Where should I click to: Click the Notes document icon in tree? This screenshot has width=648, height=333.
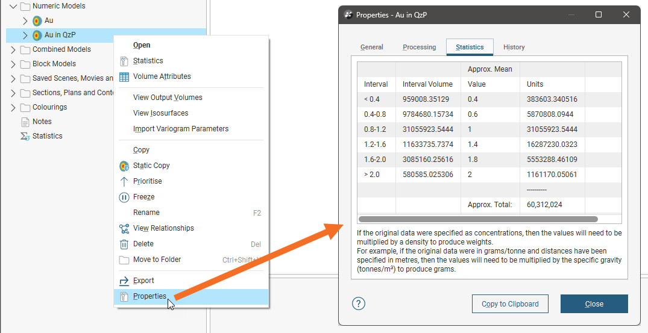25,122
